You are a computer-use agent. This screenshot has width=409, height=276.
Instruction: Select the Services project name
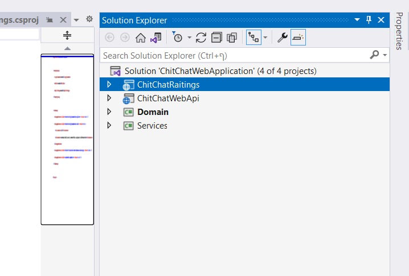(152, 126)
